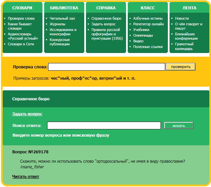Open Олимпиады link
Viewport: 211px width, 187px height.
coord(143,35)
